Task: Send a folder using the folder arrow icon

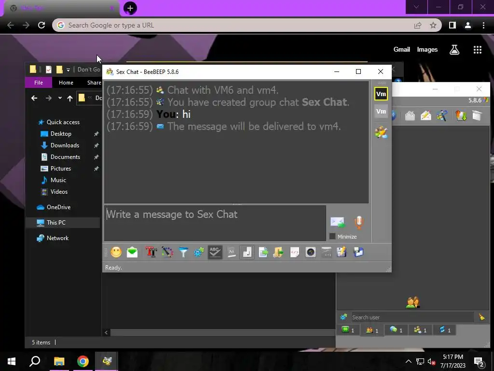Action: tap(278, 252)
